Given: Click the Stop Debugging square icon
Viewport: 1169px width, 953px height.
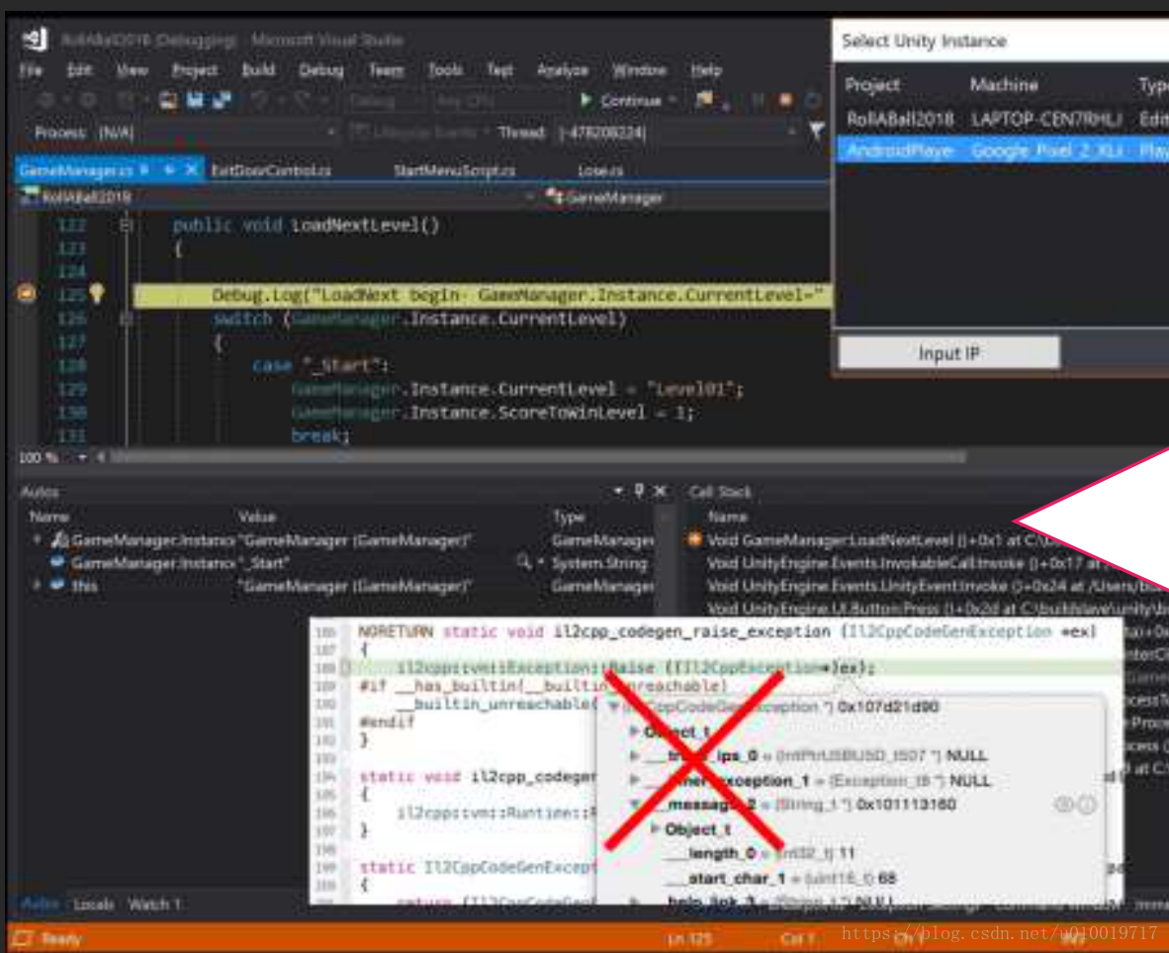Looking at the screenshot, I should point(785,100).
